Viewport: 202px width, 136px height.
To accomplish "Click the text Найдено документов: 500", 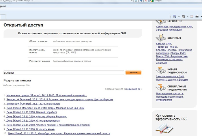I will [x=16, y=85].
